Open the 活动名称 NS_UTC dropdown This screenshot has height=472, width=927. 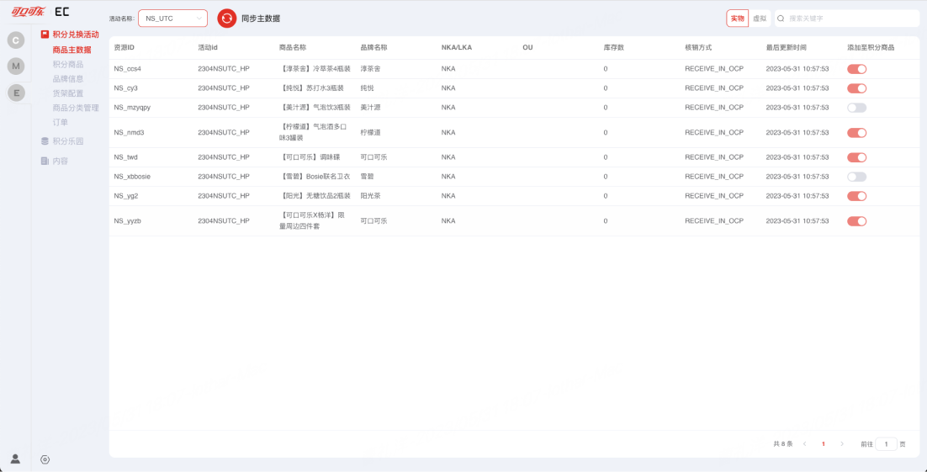click(172, 19)
